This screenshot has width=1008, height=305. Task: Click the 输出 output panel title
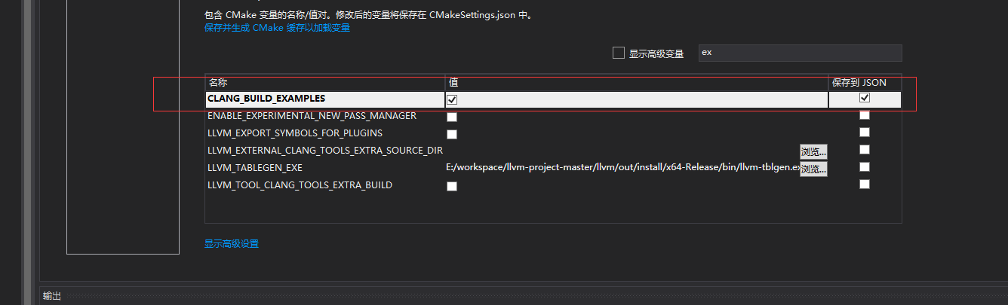[52, 297]
